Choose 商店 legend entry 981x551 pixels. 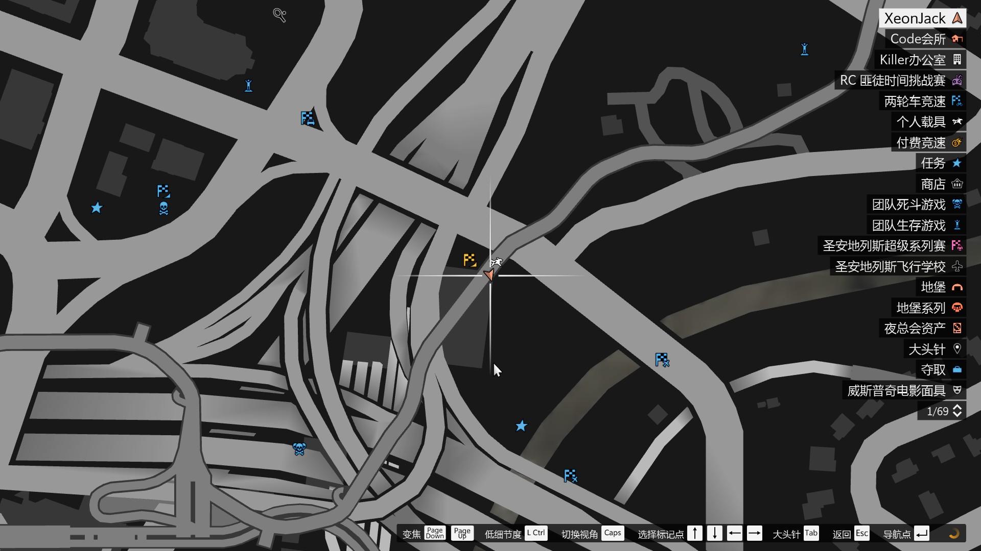click(x=941, y=184)
